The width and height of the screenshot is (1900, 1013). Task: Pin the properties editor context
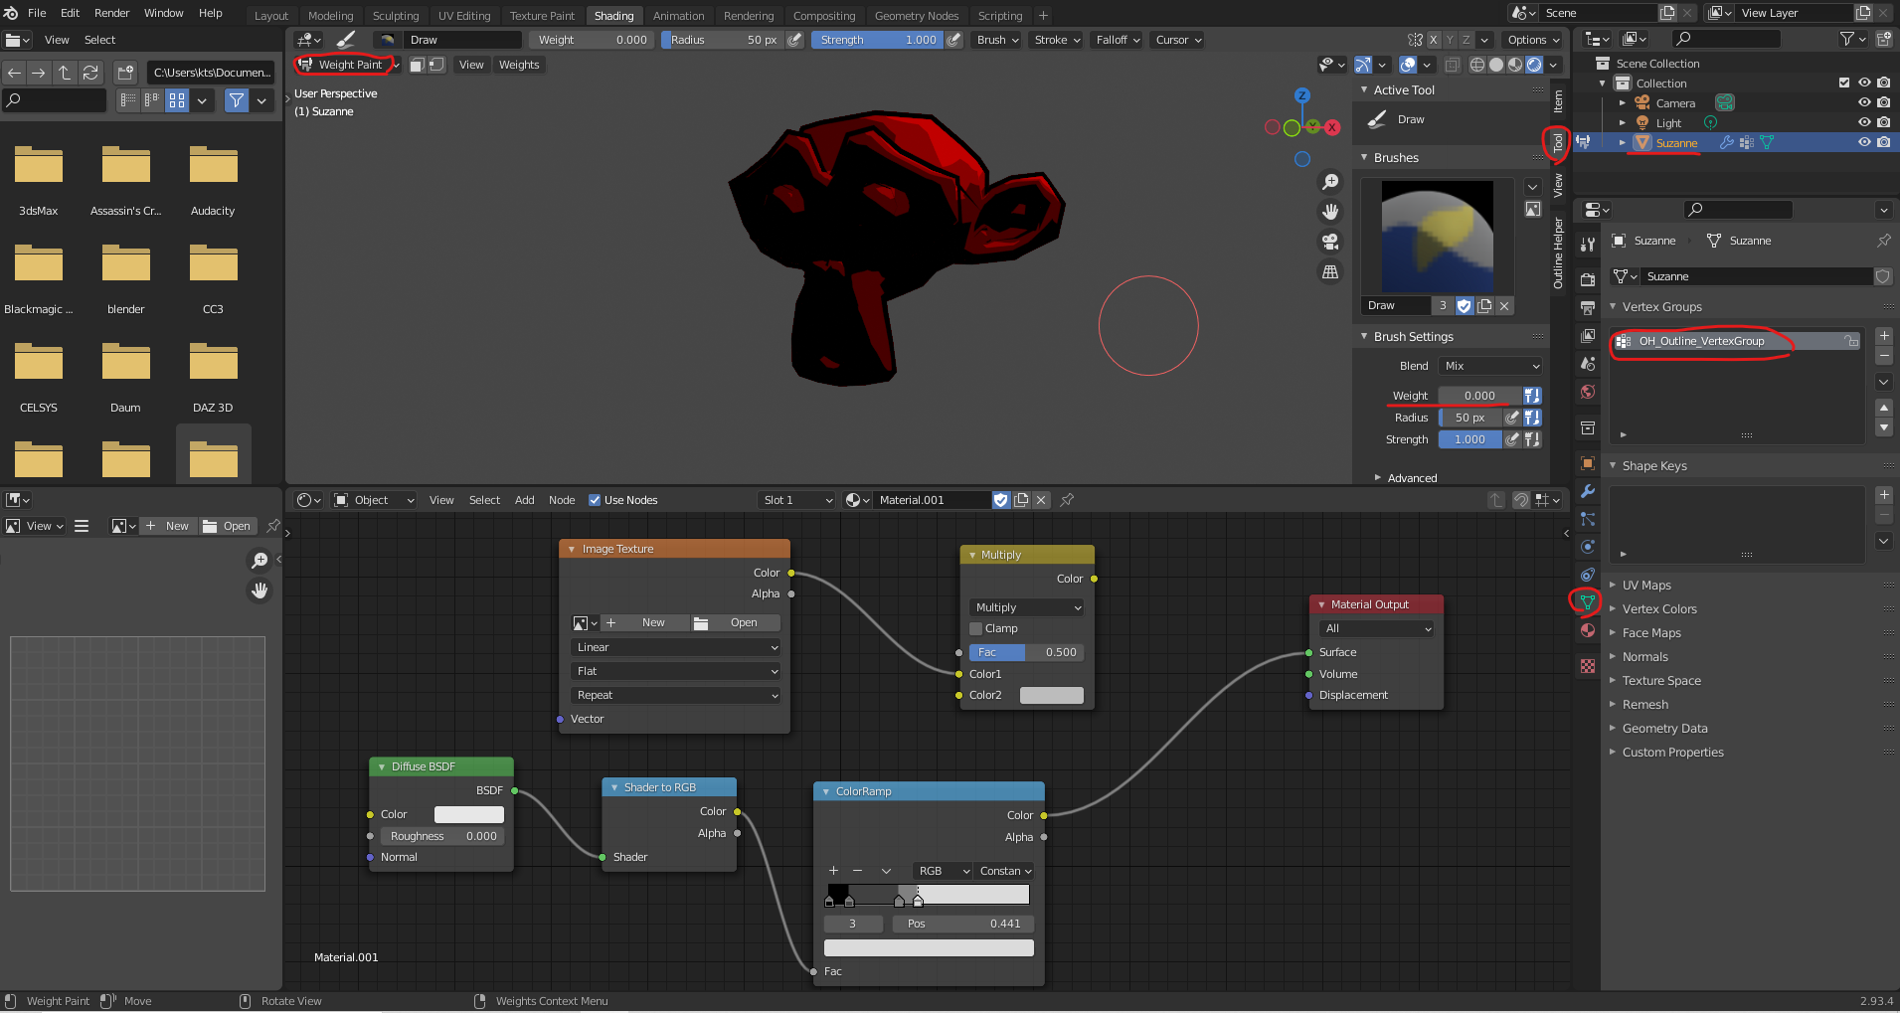pos(1883,241)
